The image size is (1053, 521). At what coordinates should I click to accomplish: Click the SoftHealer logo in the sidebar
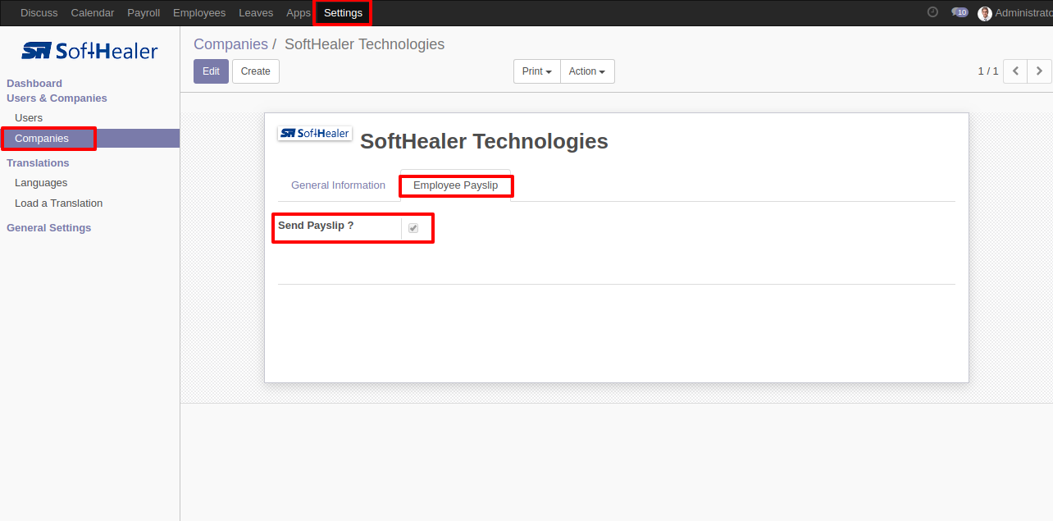pyautogui.click(x=89, y=51)
